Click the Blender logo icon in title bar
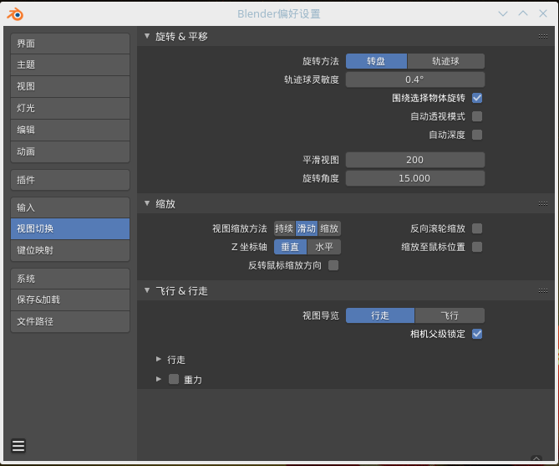Image resolution: width=559 pixels, height=466 pixels. tap(15, 14)
